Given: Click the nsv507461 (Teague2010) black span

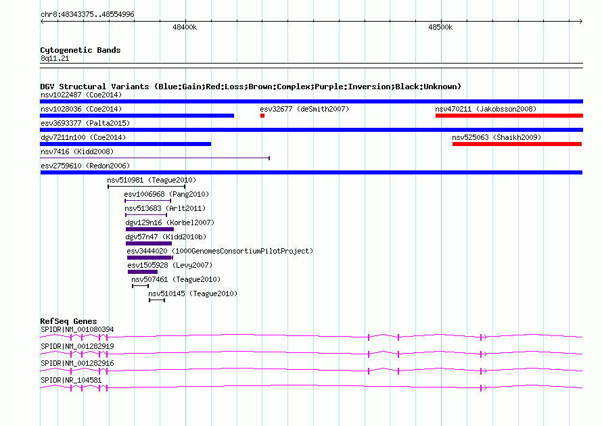Looking at the screenshot, I should tap(141, 286).
